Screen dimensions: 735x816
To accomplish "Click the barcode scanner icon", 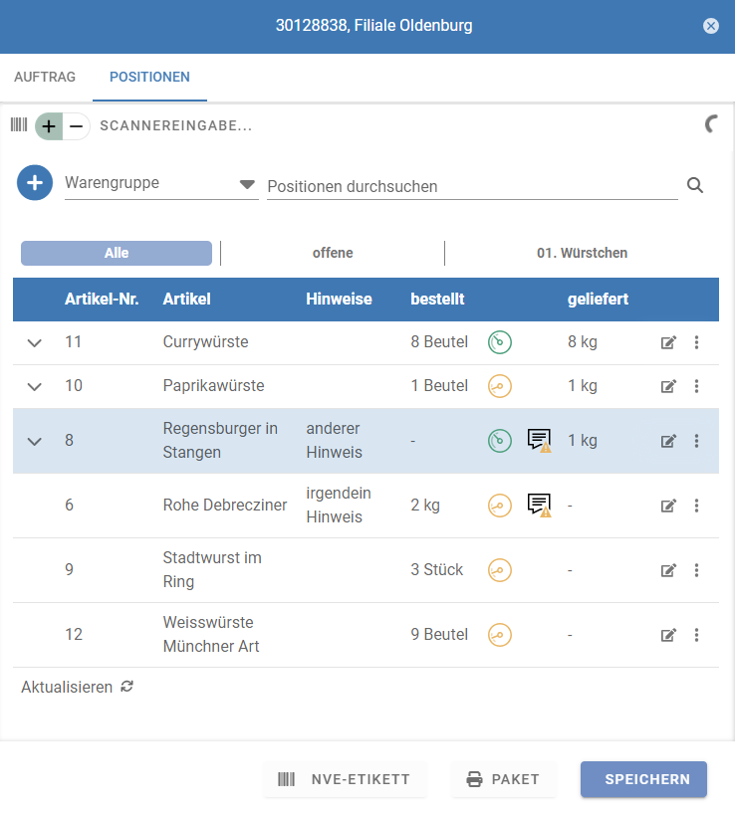I will (19, 125).
